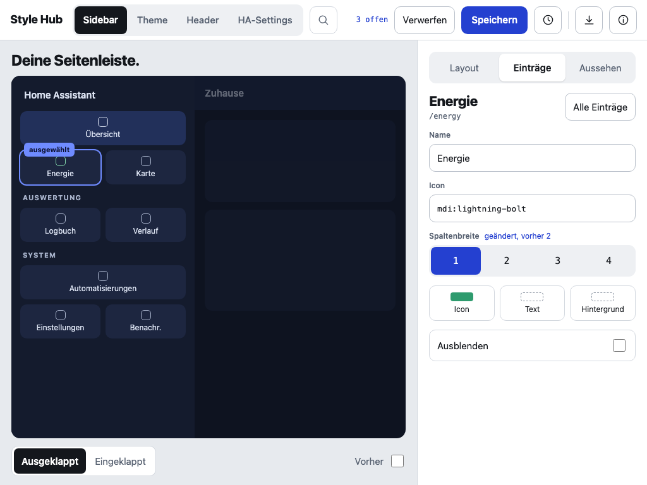Open the Theme tab
The height and width of the screenshot is (485, 647).
tap(152, 20)
